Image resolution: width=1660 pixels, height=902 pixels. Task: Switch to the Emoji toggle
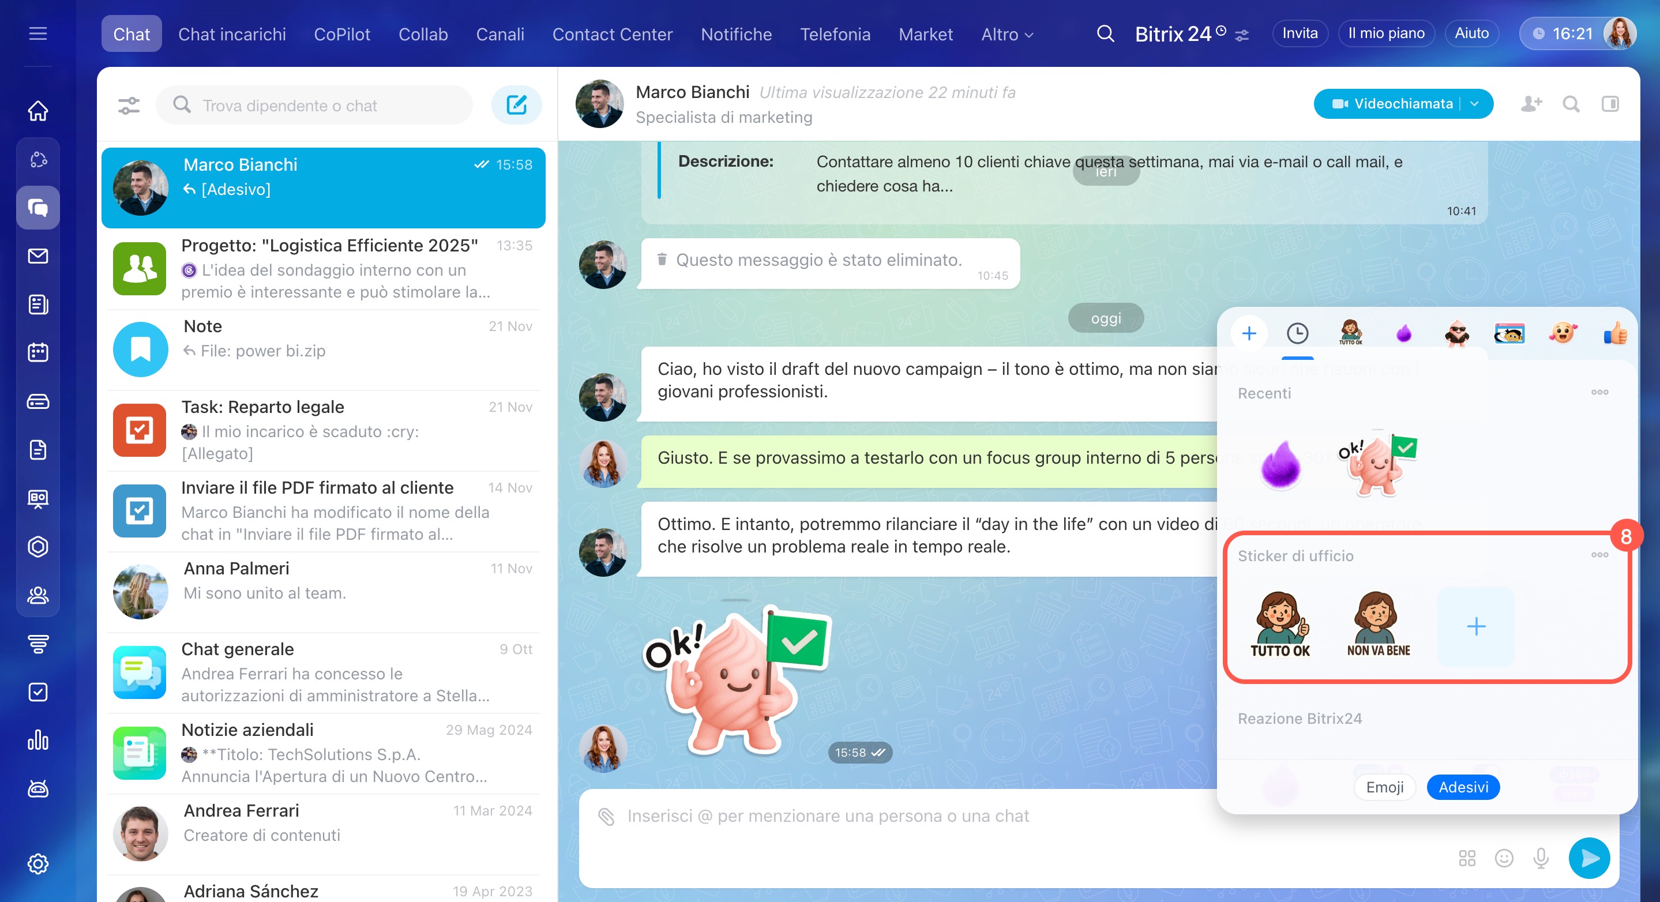pyautogui.click(x=1384, y=787)
